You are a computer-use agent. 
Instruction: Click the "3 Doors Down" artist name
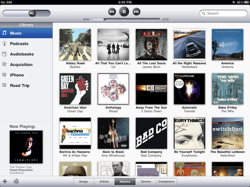coord(151,111)
